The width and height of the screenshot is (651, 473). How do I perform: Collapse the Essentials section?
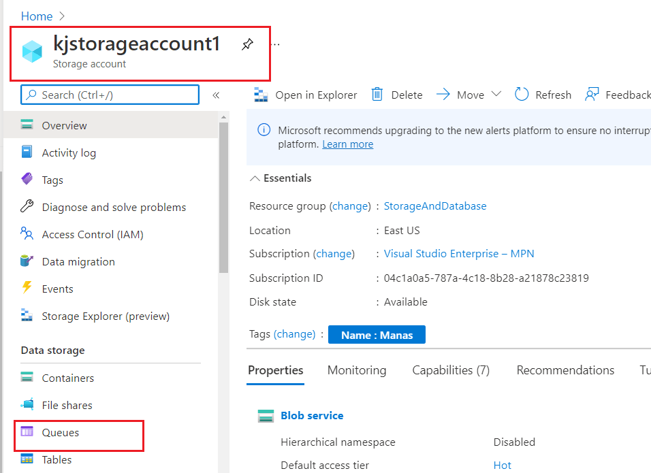coord(255,178)
